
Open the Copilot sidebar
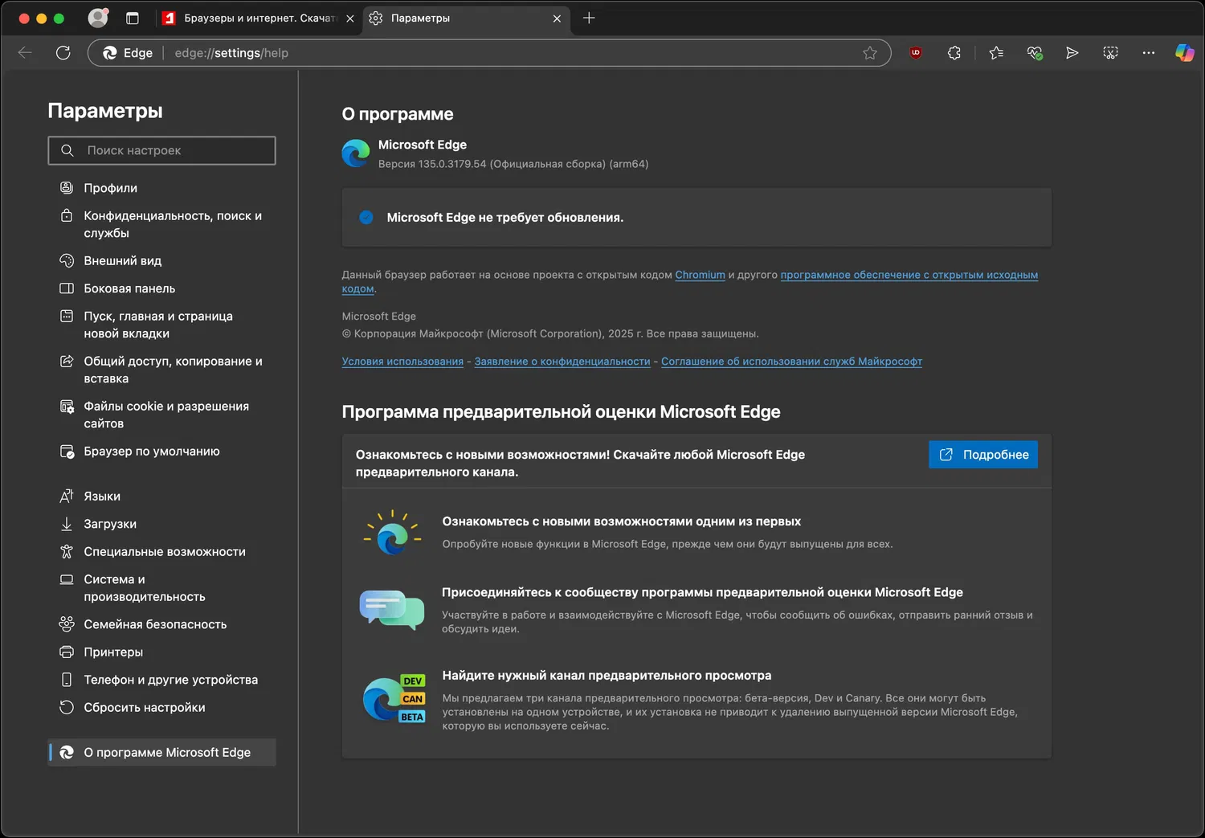(x=1185, y=53)
